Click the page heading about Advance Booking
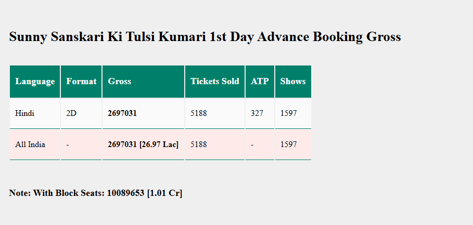 coord(205,37)
